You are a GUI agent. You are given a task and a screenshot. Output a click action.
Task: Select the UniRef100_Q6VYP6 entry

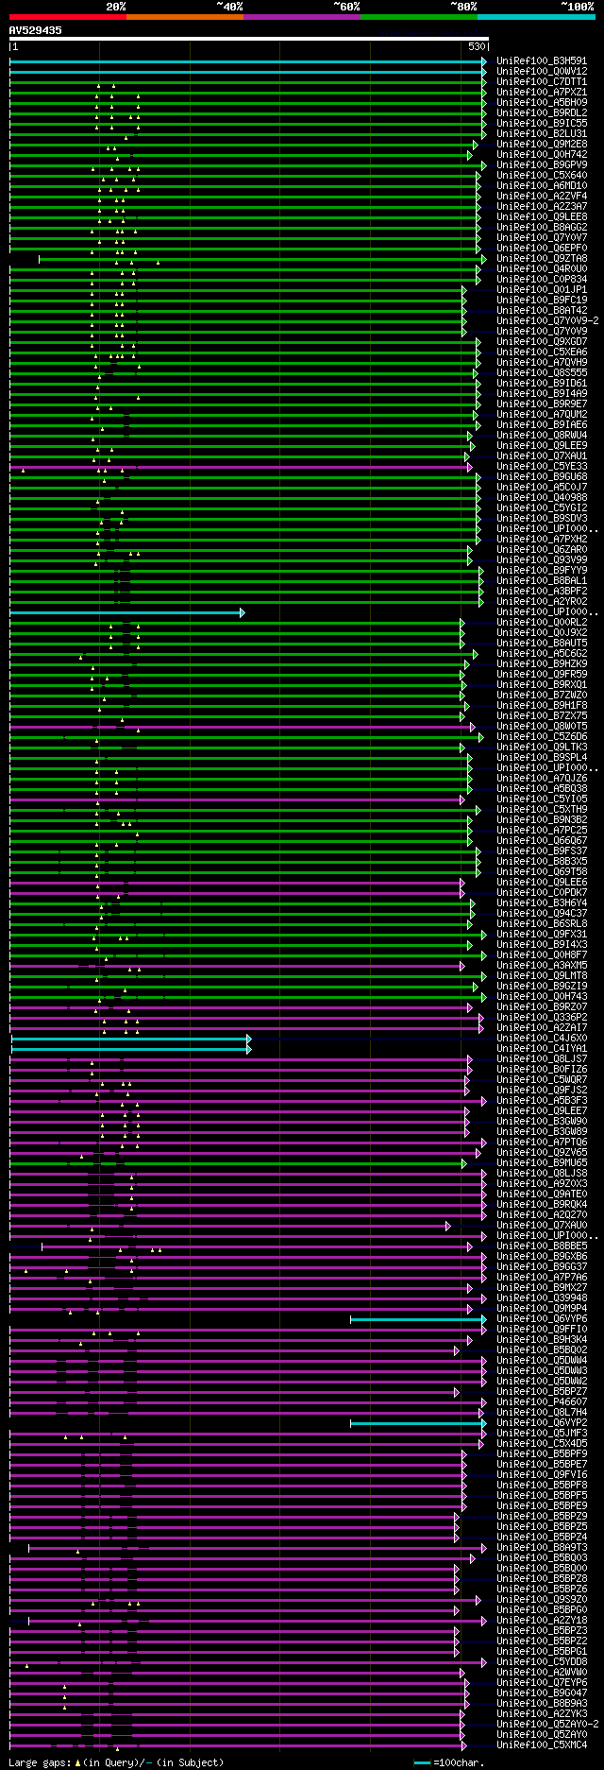(x=542, y=1319)
